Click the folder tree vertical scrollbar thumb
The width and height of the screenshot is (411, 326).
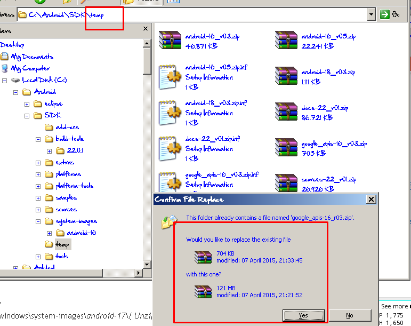147,61
